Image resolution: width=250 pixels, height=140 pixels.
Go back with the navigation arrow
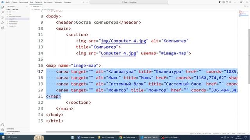point(83,2)
